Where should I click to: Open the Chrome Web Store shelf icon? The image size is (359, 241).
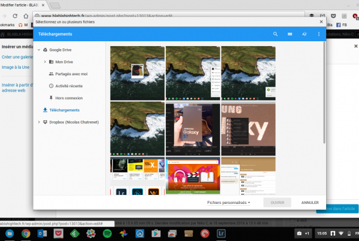172,233
